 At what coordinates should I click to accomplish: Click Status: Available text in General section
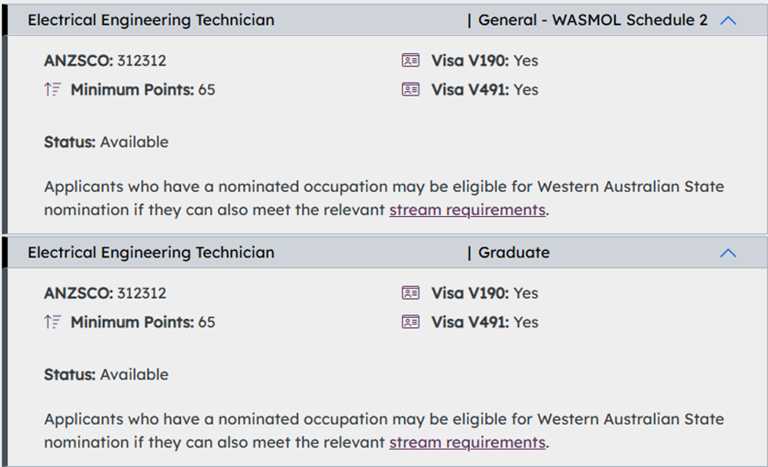pos(106,142)
